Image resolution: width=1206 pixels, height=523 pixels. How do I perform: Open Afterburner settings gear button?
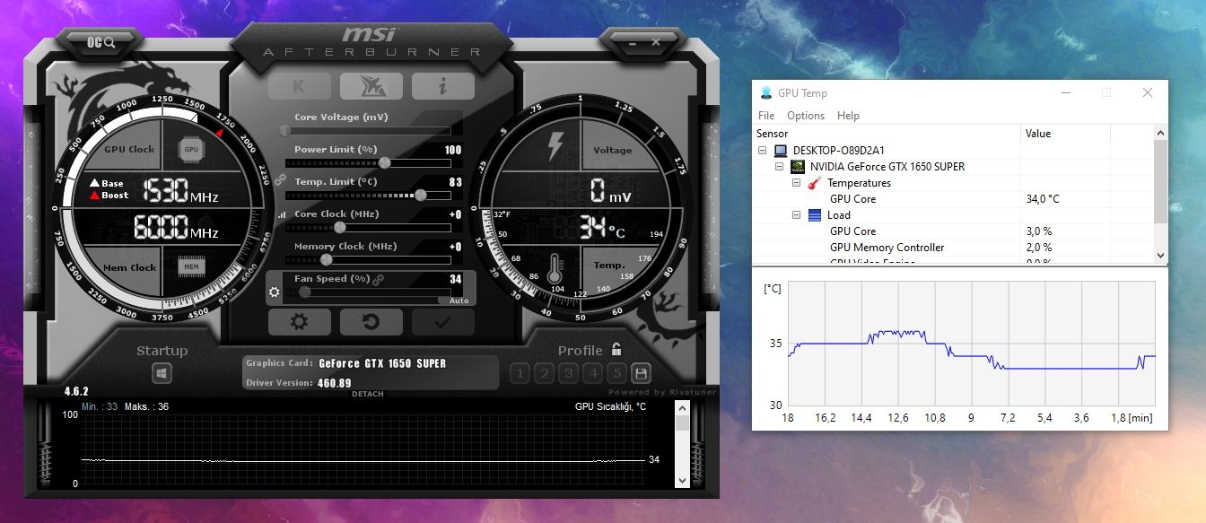coord(299,321)
